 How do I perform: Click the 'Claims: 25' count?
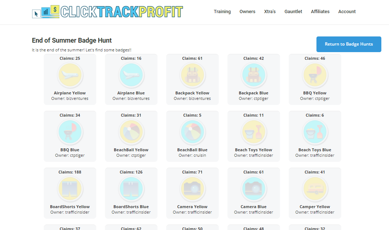click(70, 59)
